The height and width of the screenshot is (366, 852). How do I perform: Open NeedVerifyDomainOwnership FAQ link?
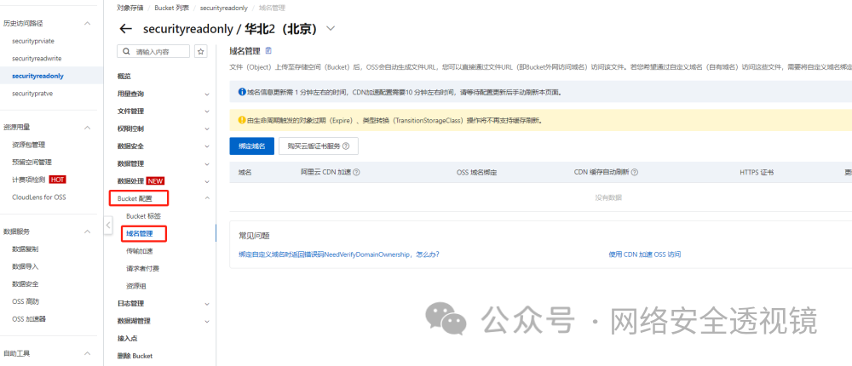point(338,254)
